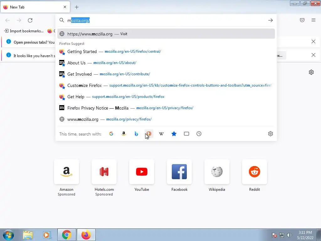Image resolution: width=321 pixels, height=241 pixels.
Task: Search with DuckDuckGo one-off icon
Action: coord(149,134)
